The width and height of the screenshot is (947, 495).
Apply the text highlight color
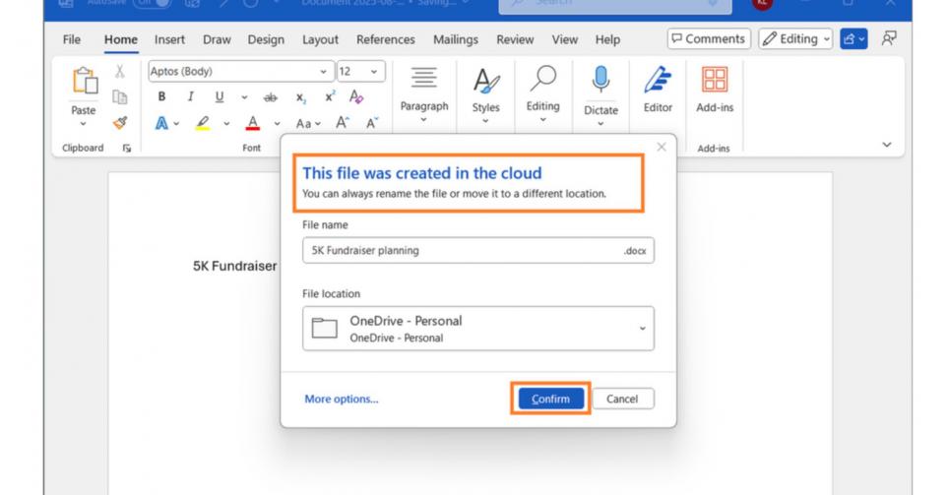203,123
